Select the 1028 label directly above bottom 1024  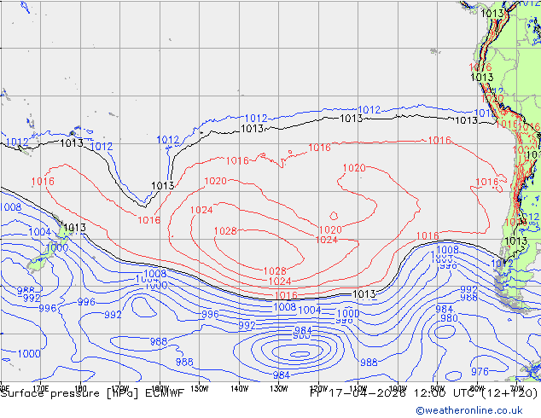275,271
